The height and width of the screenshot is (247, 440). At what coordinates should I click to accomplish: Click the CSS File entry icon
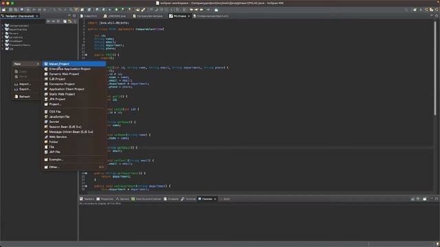(46, 112)
